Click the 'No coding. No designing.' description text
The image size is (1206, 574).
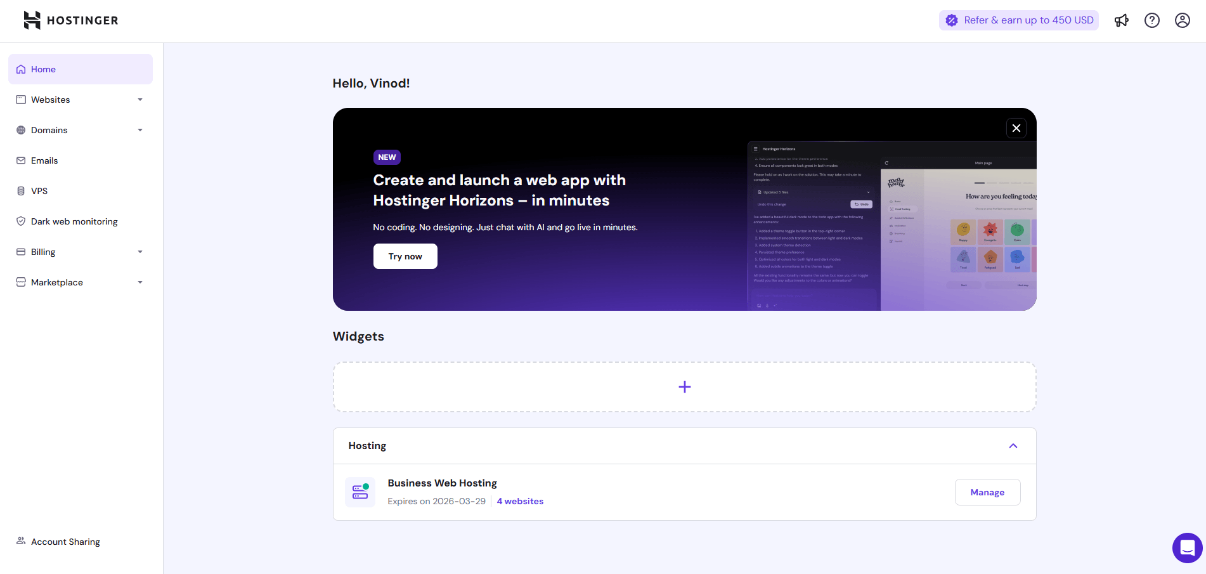tap(505, 227)
